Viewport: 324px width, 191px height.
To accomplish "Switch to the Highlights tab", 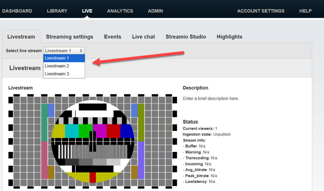I will coord(229,37).
